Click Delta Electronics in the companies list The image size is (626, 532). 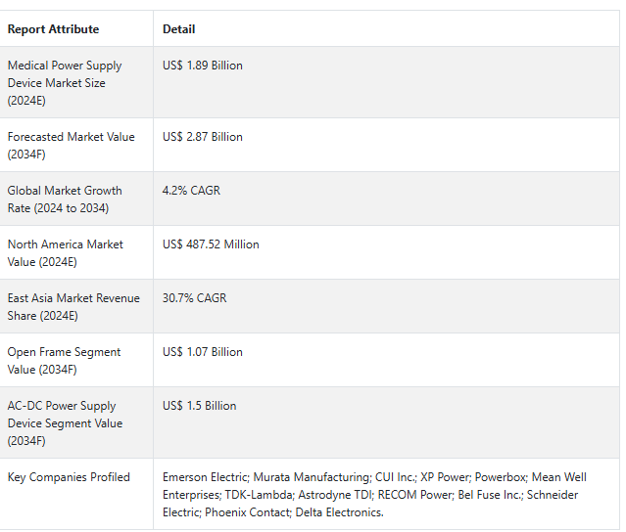339,512
